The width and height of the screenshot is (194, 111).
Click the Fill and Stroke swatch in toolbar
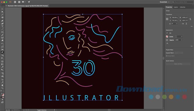[x=2, y=95]
